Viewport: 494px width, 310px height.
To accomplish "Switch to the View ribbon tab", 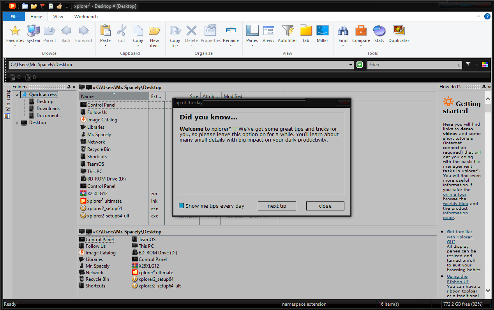I will 58,17.
